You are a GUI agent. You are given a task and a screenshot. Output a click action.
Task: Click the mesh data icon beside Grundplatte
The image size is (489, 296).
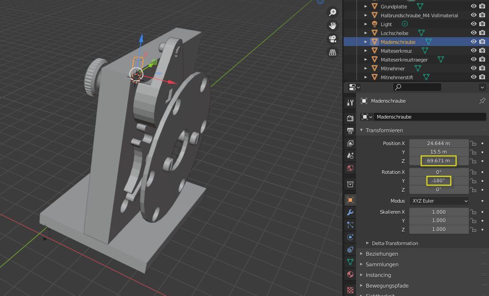click(420, 6)
